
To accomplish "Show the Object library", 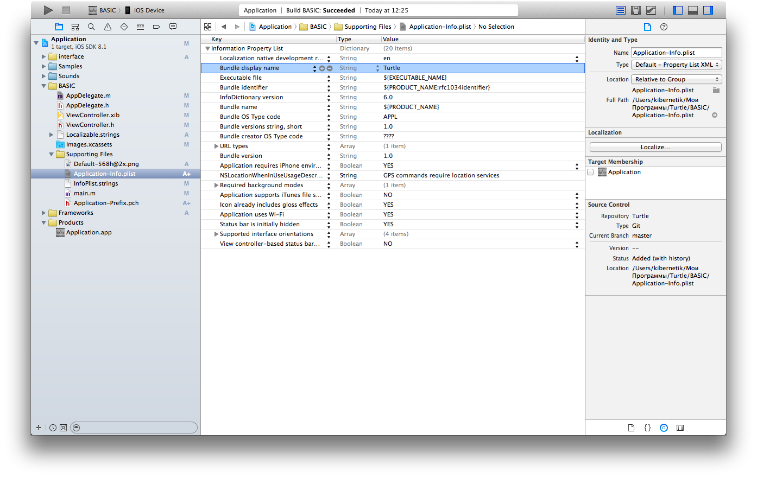I will click(664, 428).
